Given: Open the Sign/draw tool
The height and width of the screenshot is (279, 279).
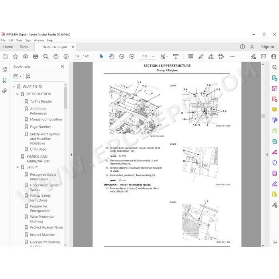Looking at the screenshot, I should tap(211, 57).
